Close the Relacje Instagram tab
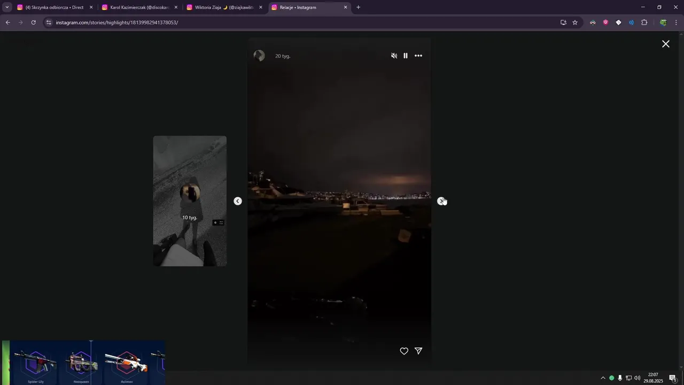Image resolution: width=684 pixels, height=385 pixels. (345, 7)
